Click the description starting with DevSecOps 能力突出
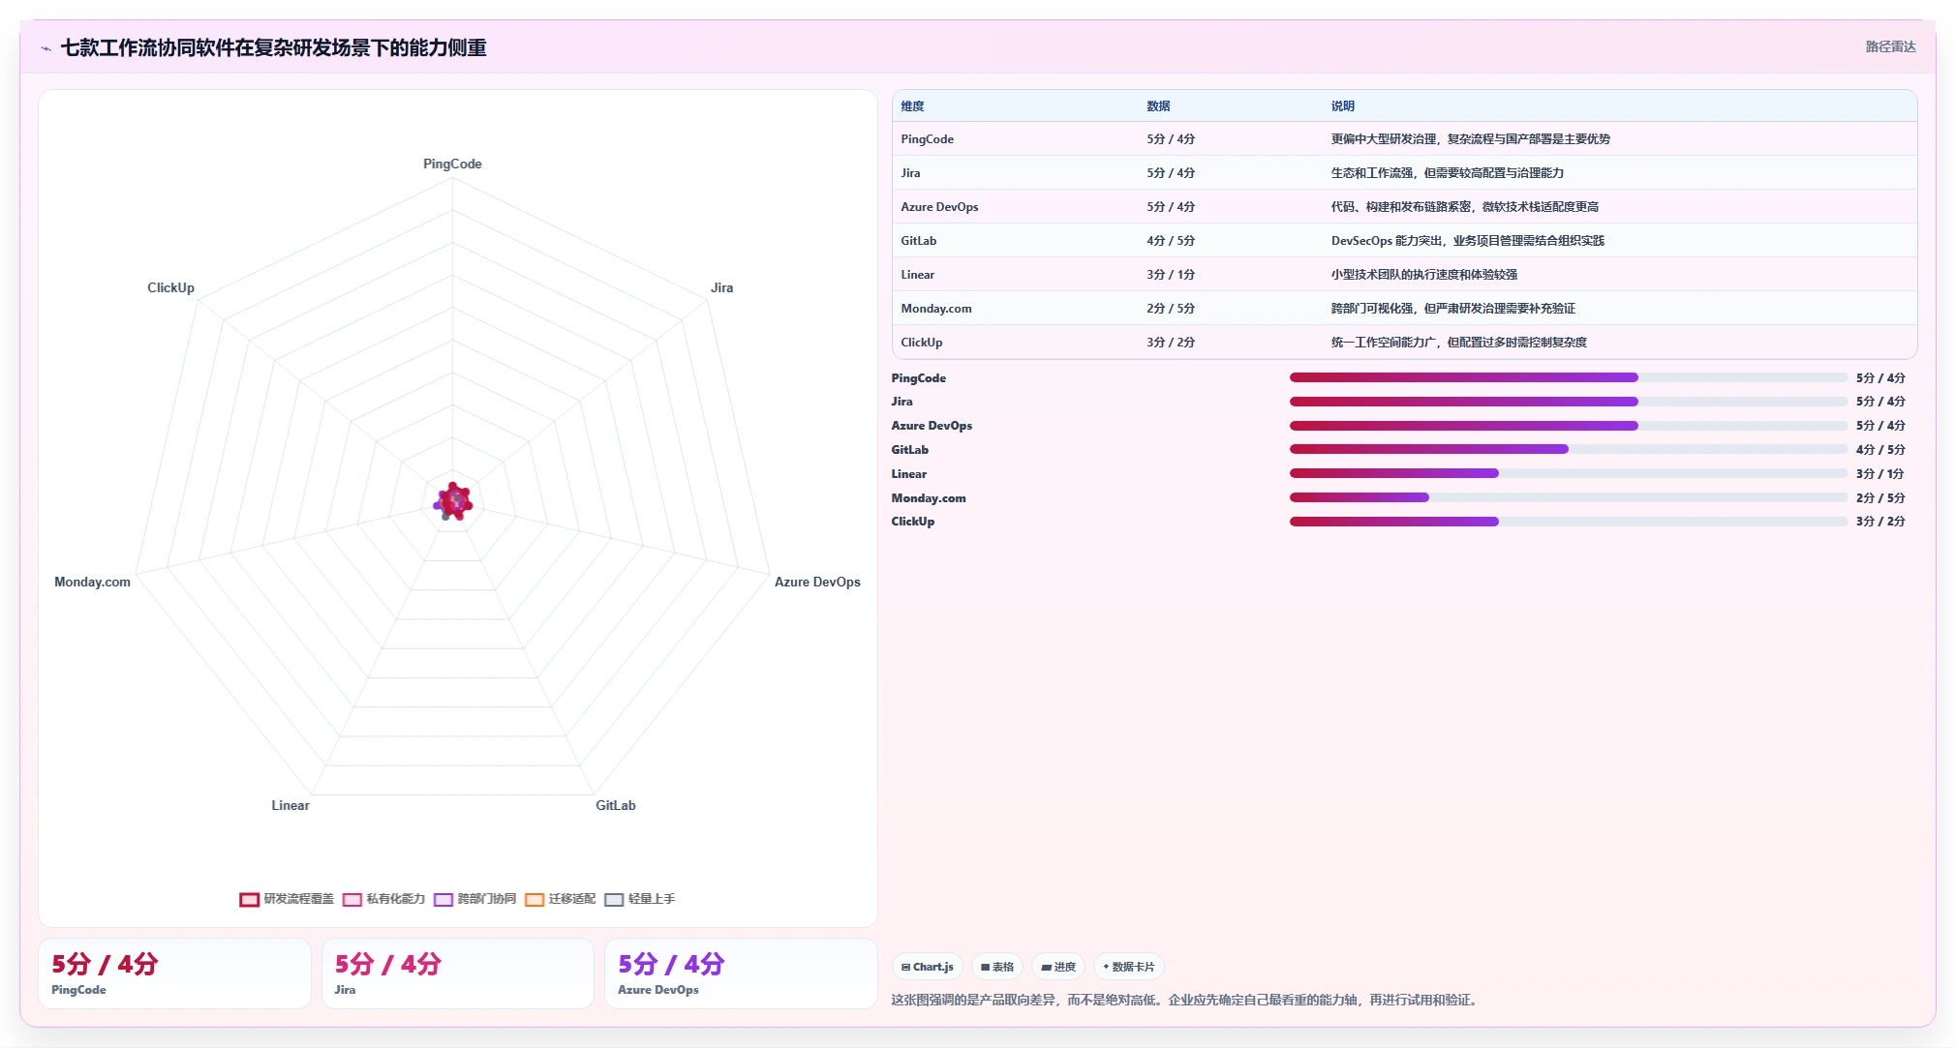The width and height of the screenshot is (1956, 1048). click(x=1467, y=241)
